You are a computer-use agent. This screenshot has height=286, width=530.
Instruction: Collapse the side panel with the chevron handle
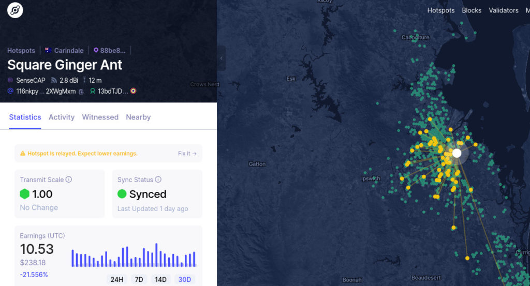222,58
